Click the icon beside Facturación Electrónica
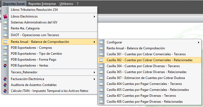The width and height of the screenshot is (203, 107). point(5,79)
